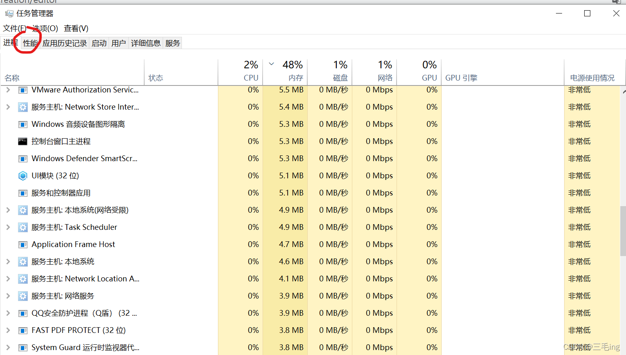This screenshot has height=355, width=626.
Task: Click the 4.7 MB memory value
Action: pos(291,244)
